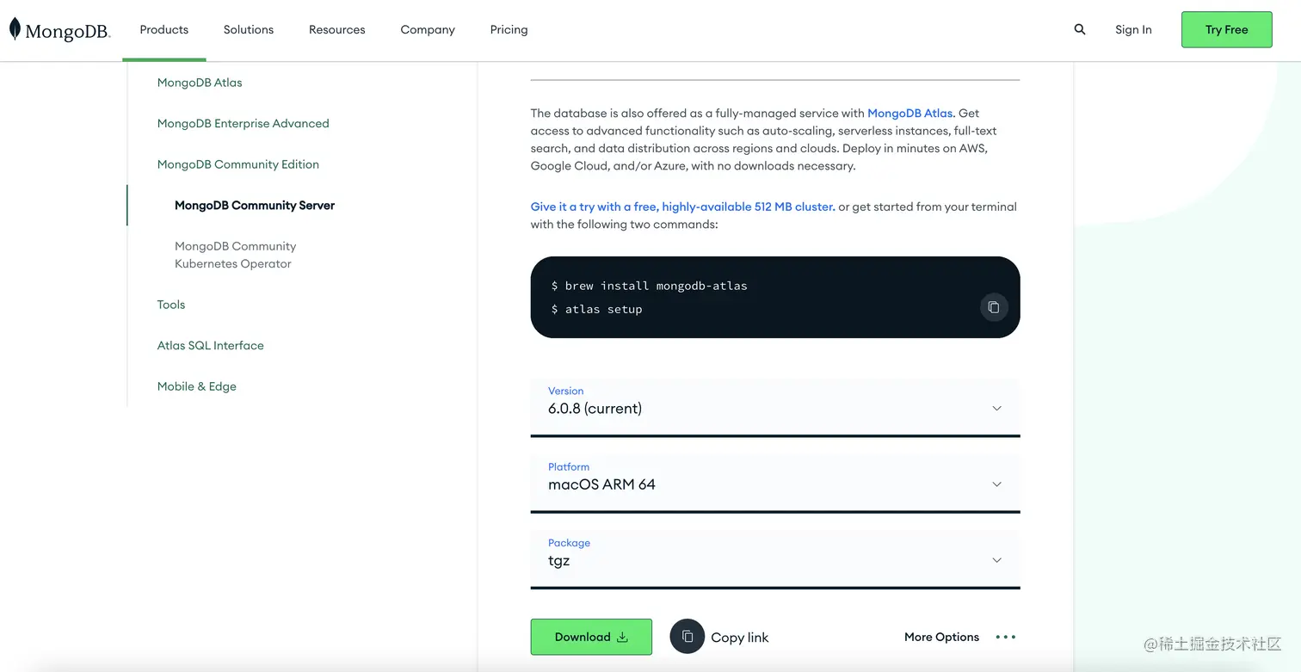Click the 'atlas setup' command text
The image size is (1301, 672).
coord(604,309)
